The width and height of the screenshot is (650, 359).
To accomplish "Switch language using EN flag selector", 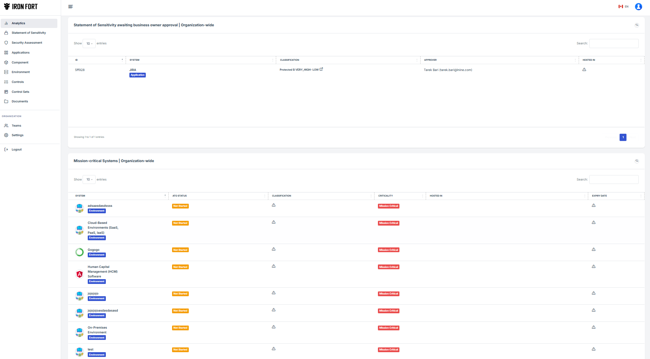I will [x=623, y=6].
